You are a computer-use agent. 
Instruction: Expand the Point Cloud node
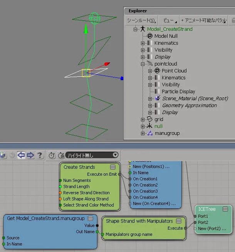(150, 71)
